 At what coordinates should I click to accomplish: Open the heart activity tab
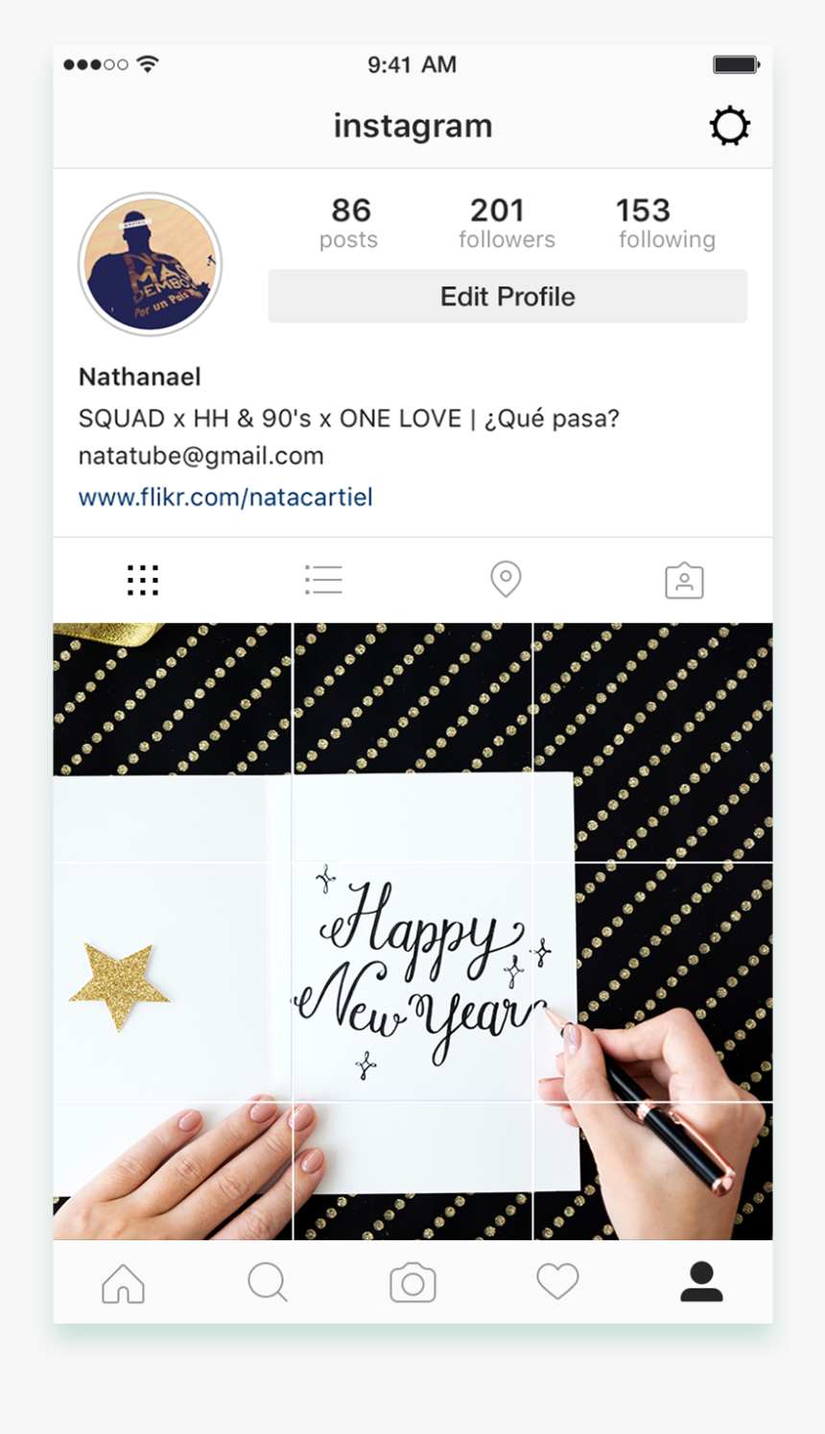coord(557,1281)
